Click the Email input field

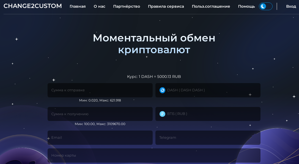tap(100, 138)
